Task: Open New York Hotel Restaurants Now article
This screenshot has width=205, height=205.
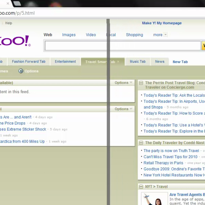Action: coord(174,175)
